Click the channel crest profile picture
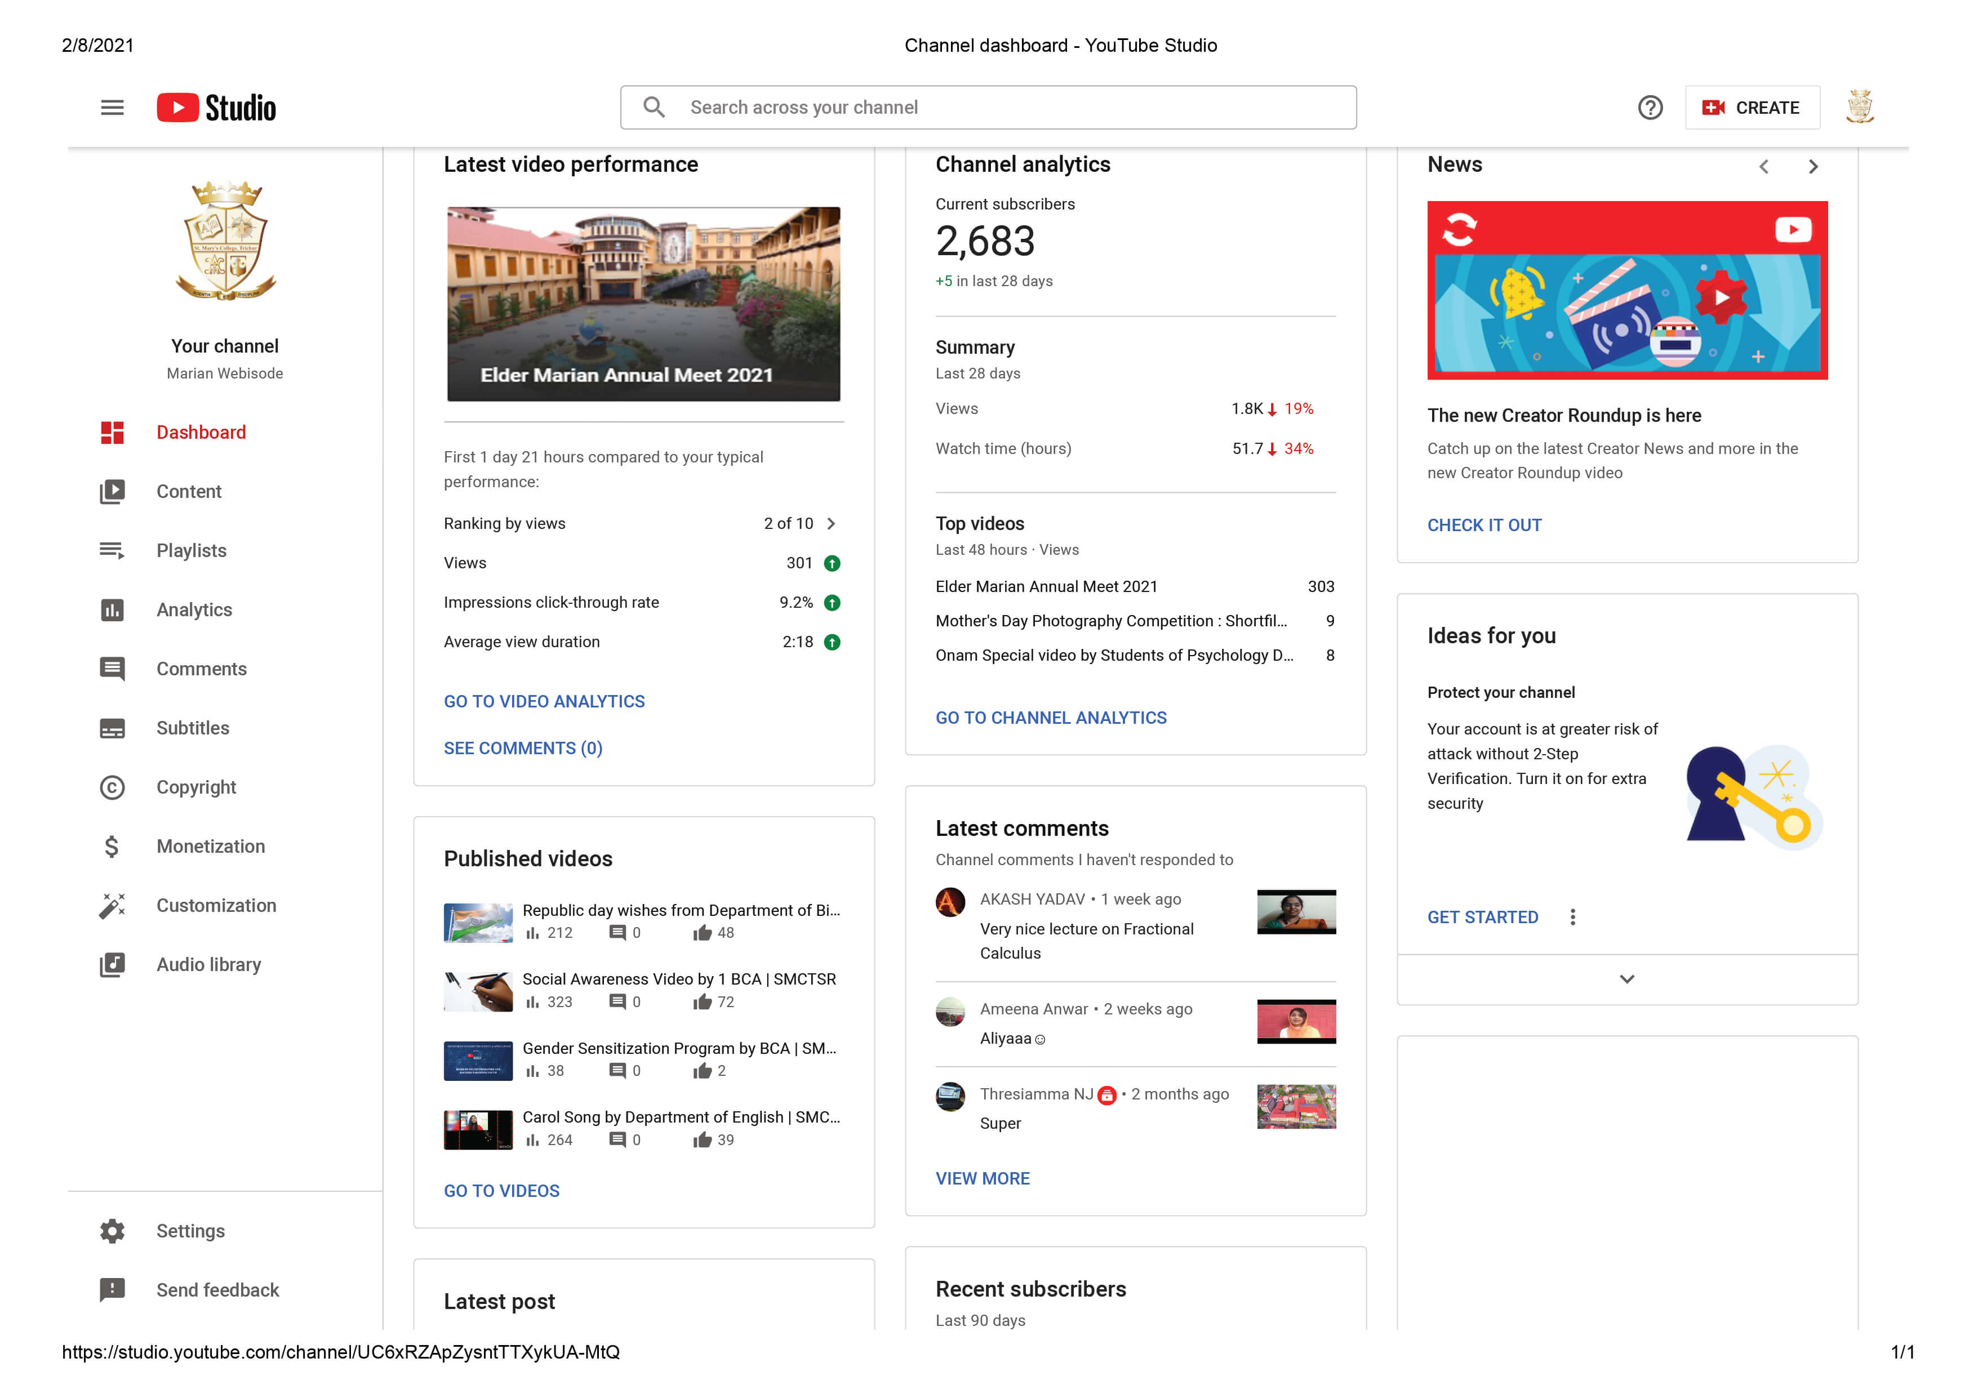This screenshot has height=1398, width=1978. [225, 241]
